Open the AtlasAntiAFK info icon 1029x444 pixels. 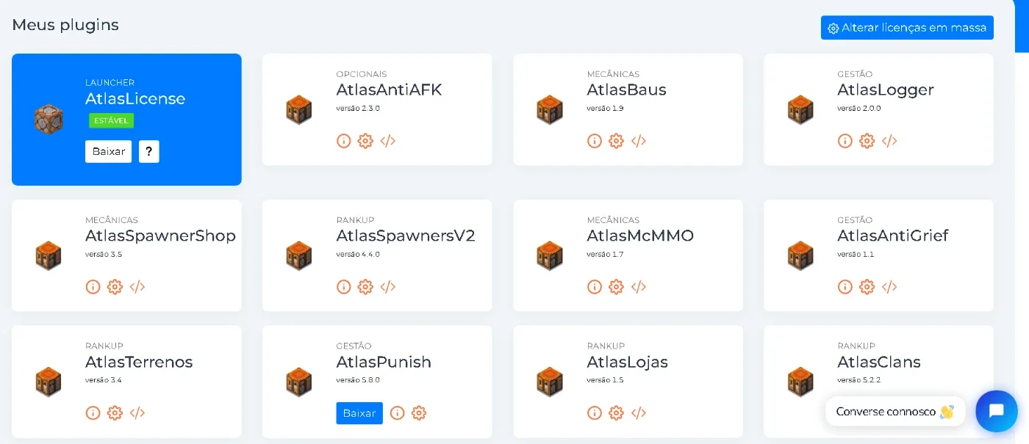pos(343,141)
